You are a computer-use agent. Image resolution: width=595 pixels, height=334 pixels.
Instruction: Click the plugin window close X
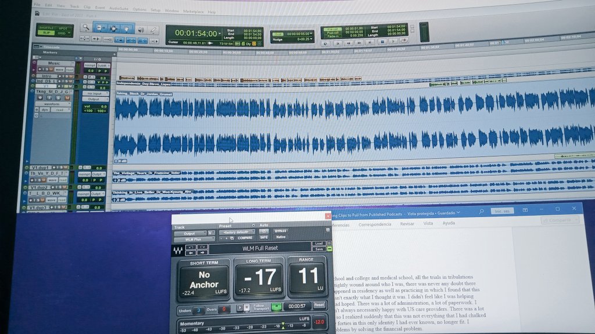pos(328,216)
